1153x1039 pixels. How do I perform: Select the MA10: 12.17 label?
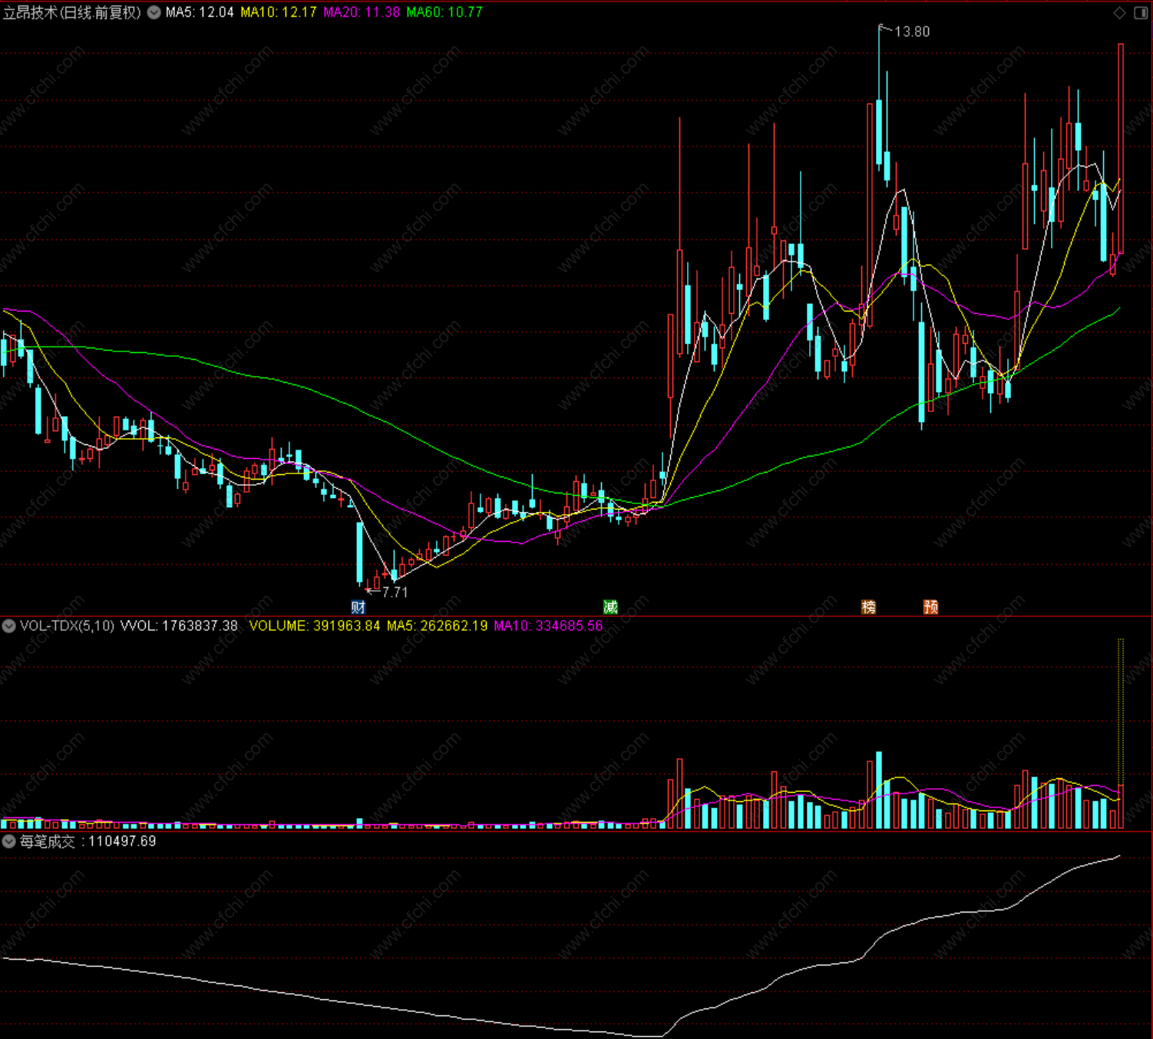tap(279, 12)
